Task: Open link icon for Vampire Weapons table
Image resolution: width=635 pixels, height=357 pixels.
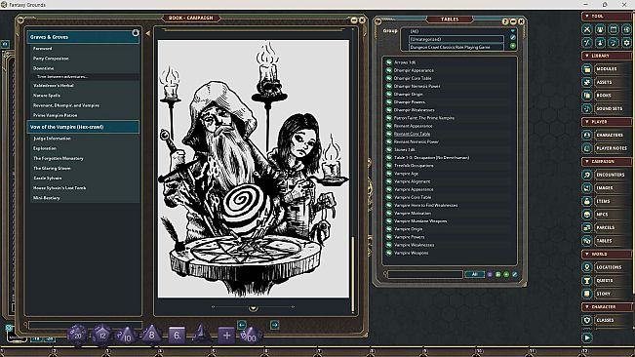Action: pyautogui.click(x=389, y=253)
